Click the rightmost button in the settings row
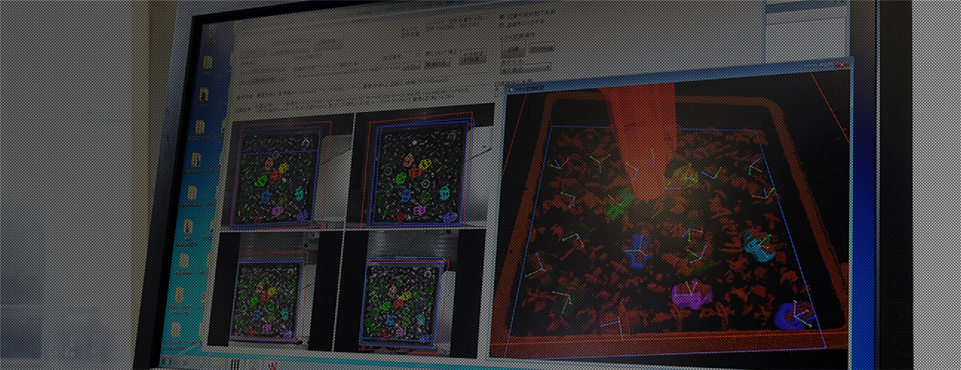The image size is (961, 370). 473,58
